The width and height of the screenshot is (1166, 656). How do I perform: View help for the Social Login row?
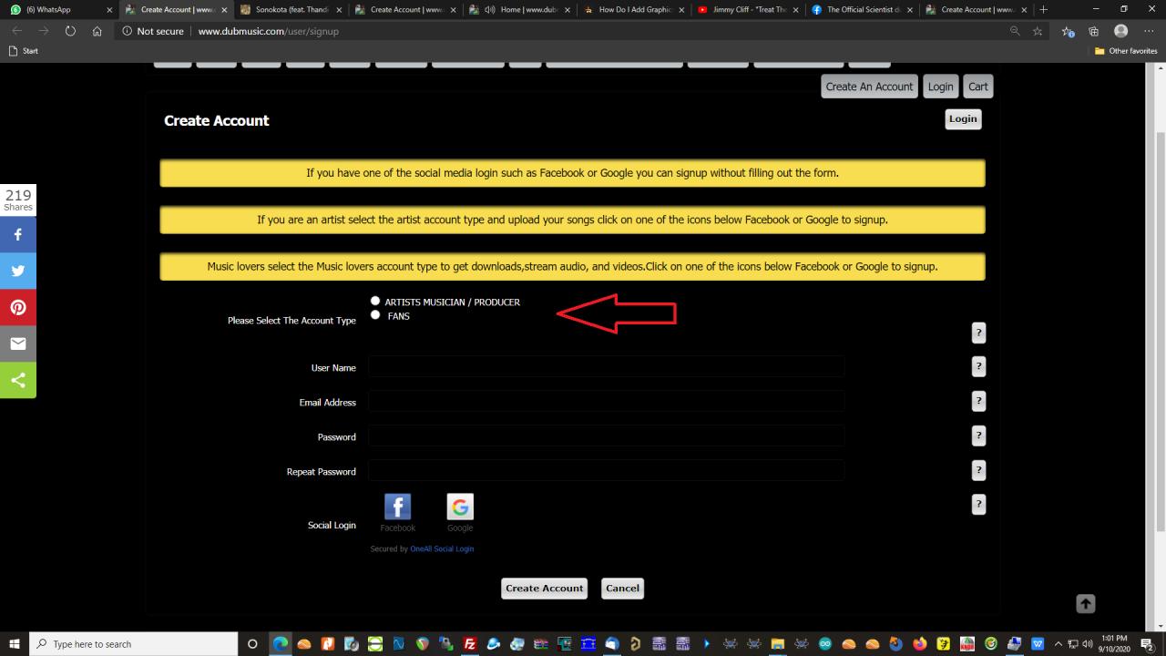click(x=979, y=504)
